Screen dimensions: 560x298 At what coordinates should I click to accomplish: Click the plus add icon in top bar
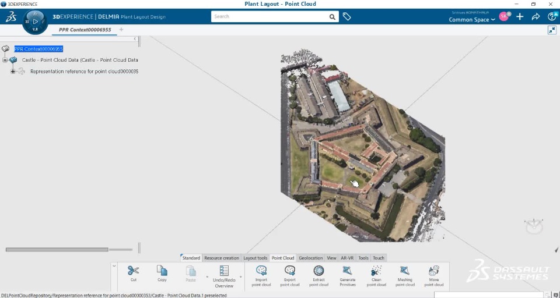520,16
